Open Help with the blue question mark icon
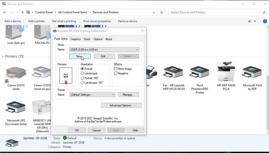Image resolution: width=269 pixels, height=153 pixels. point(265,21)
